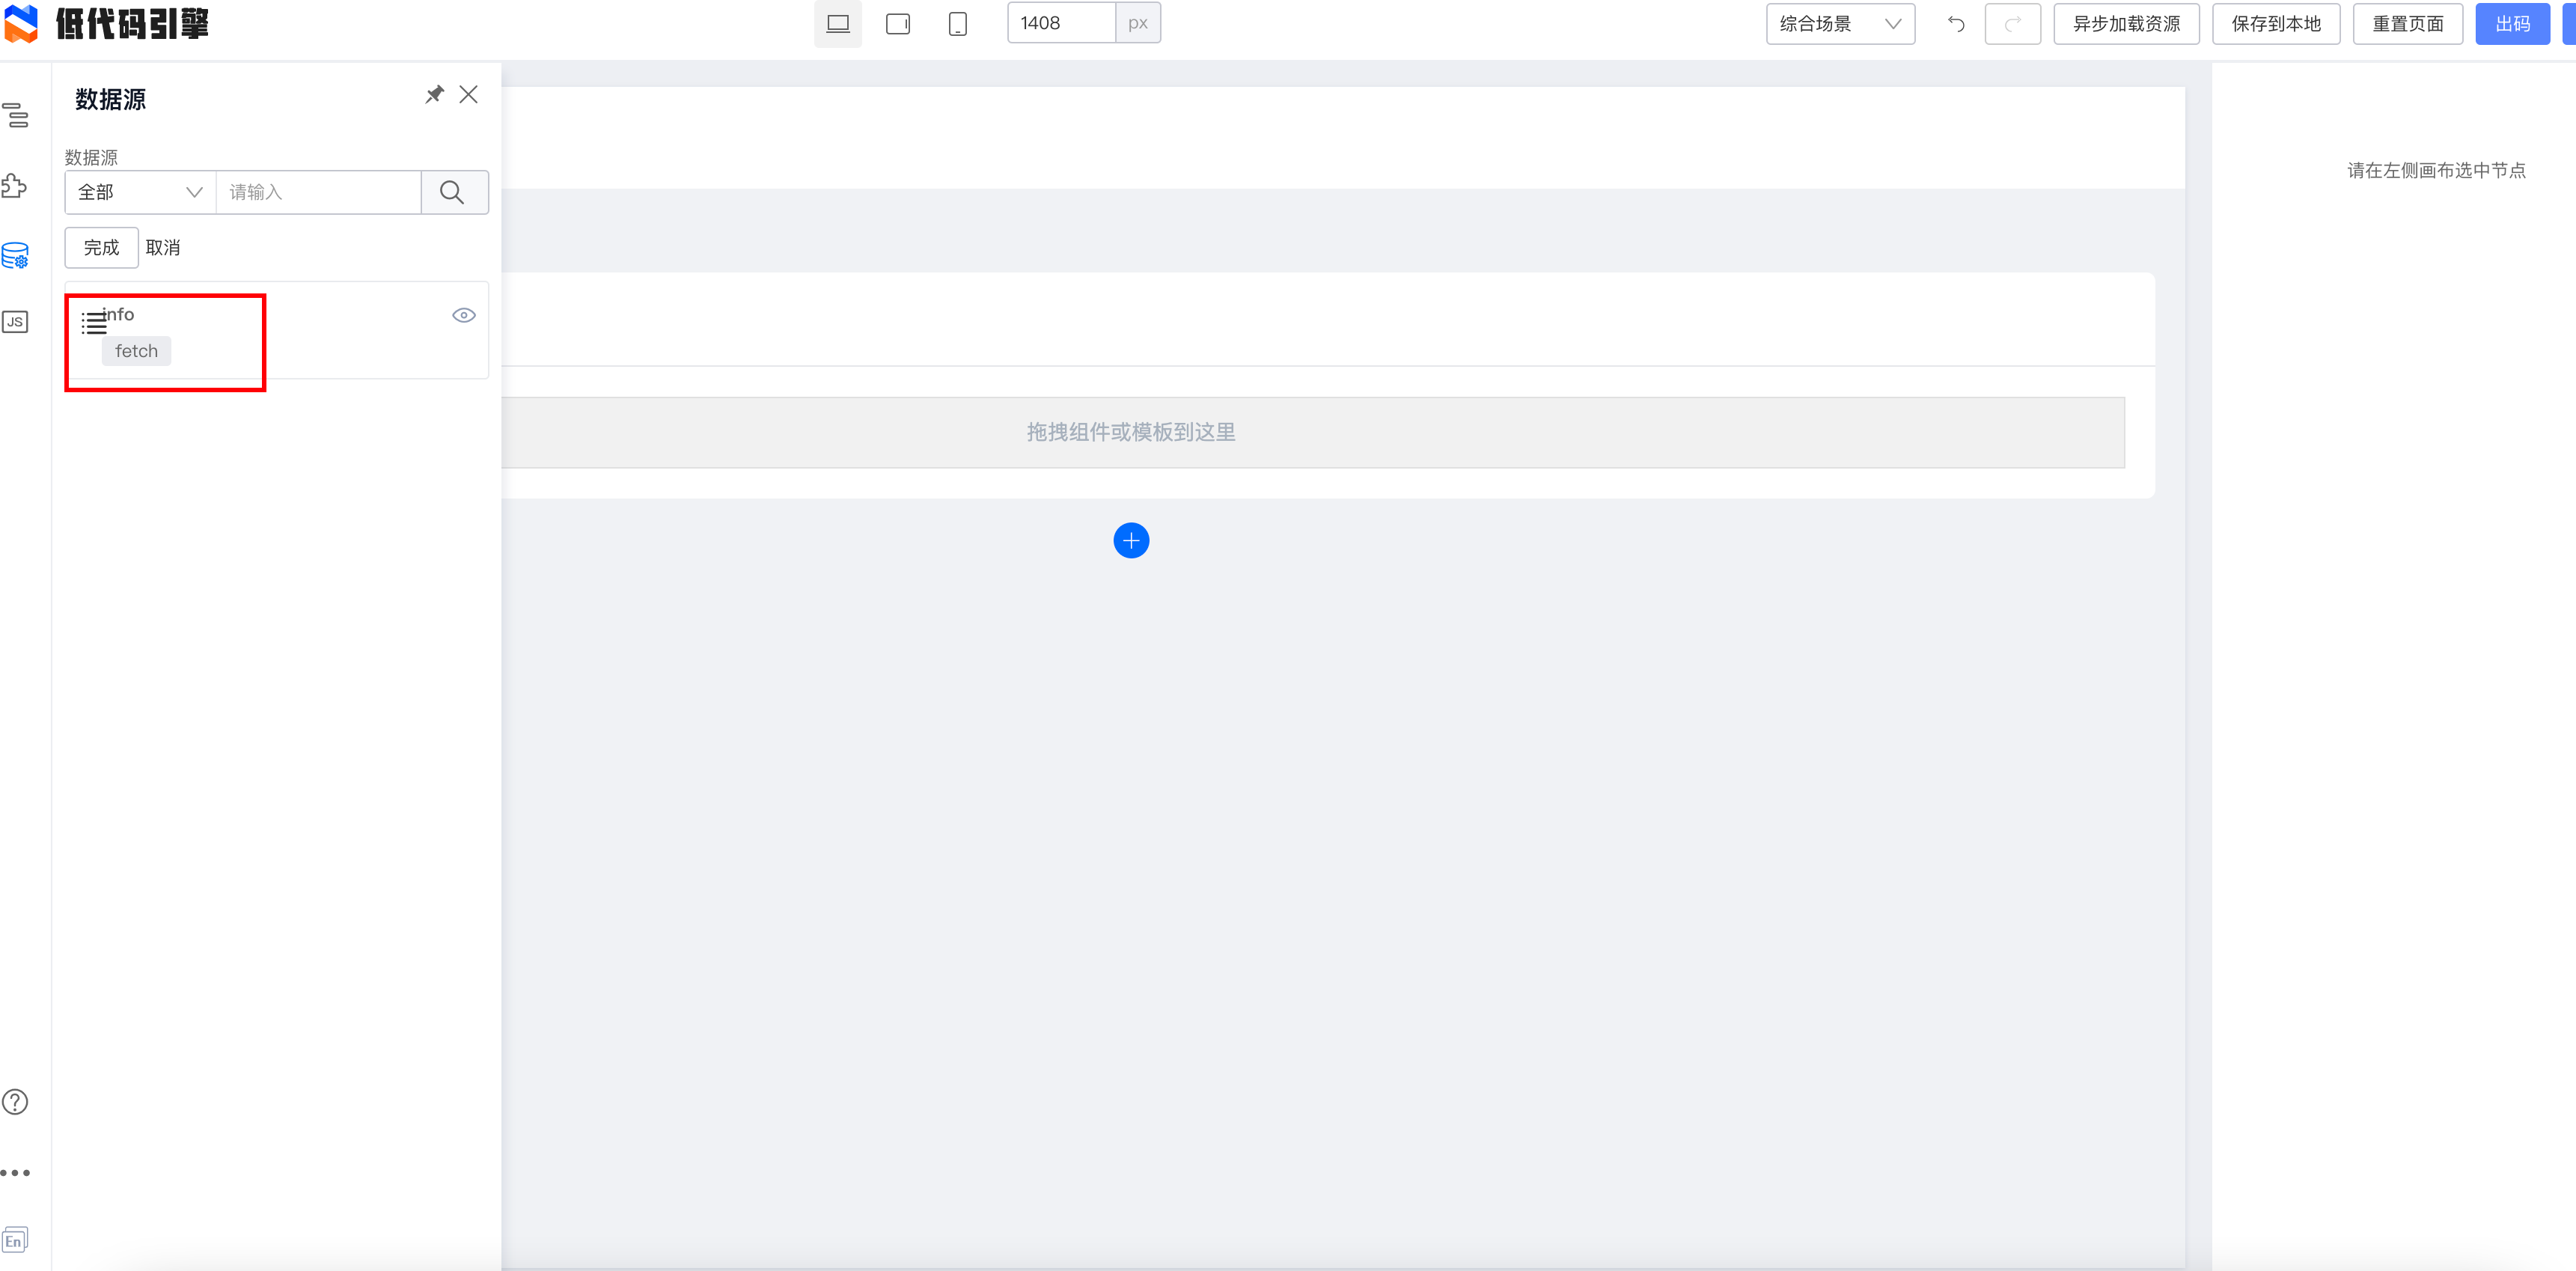Select desktop viewport toggle
2576x1271 pixels.
click(837, 23)
